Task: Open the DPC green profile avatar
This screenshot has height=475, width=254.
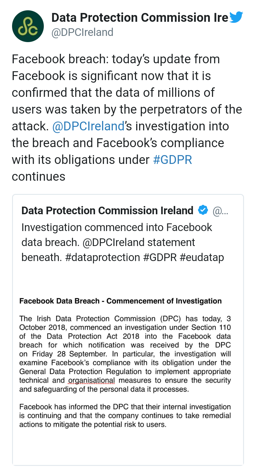Action: click(28, 26)
